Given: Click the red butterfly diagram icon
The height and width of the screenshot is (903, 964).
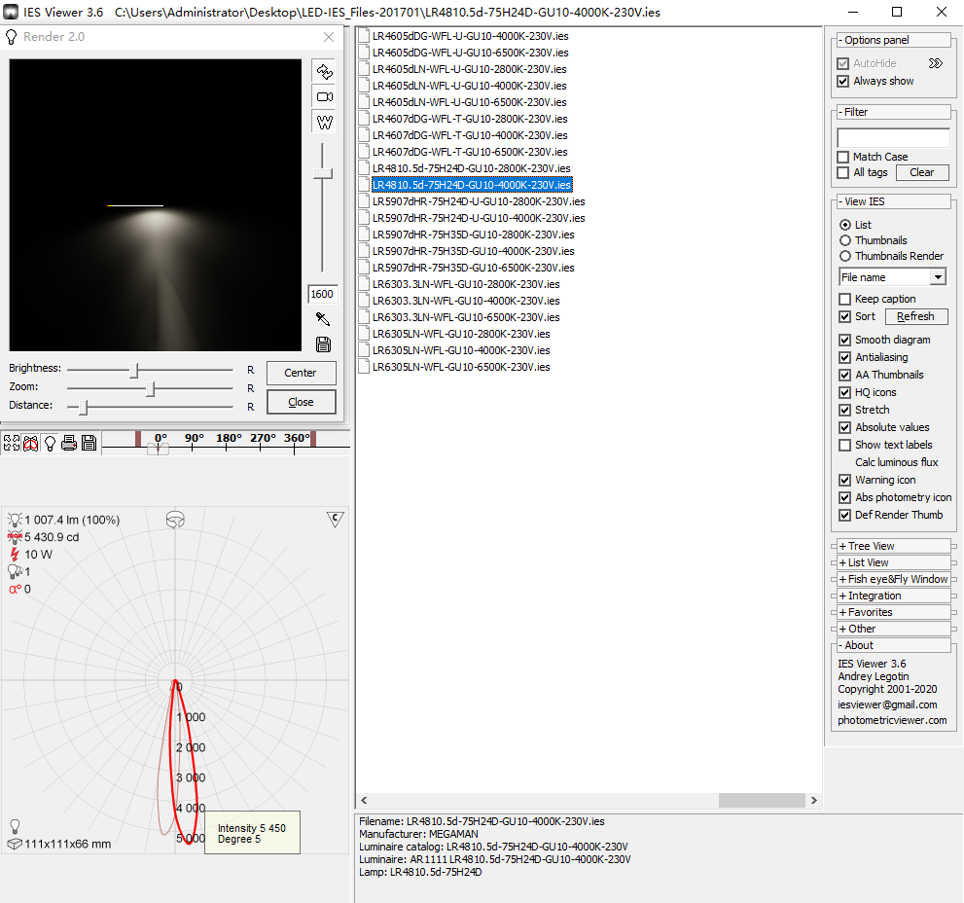Looking at the screenshot, I should 30,444.
